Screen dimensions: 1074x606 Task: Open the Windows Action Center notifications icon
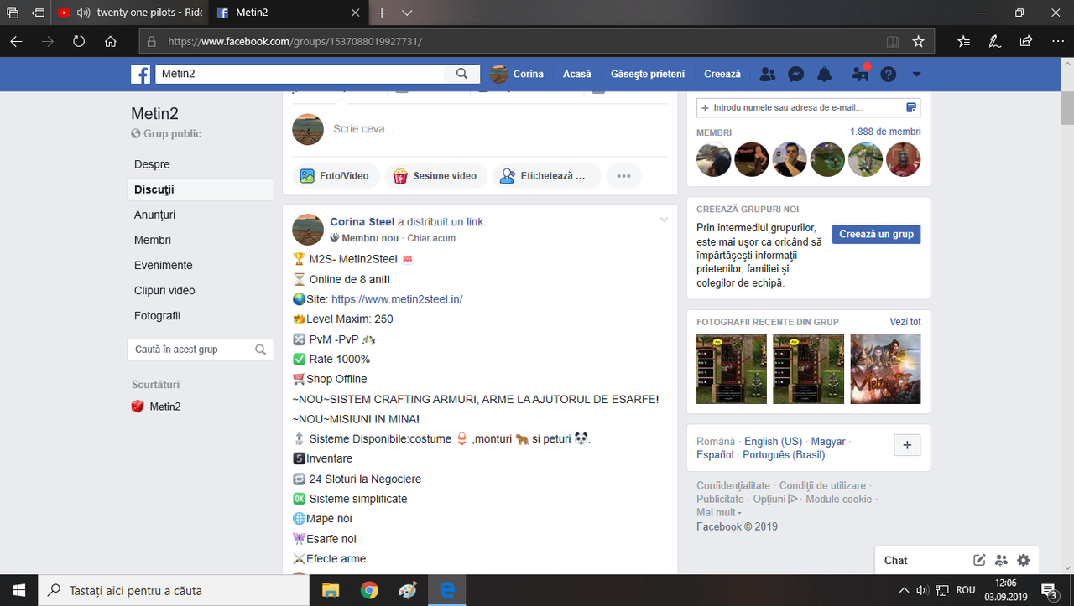1049,590
